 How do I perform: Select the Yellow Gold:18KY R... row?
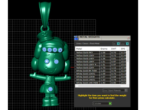tap(101, 65)
